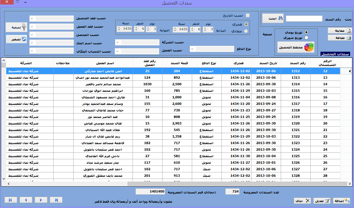The height and width of the screenshot is (208, 354).
Task: Select monthly distribution option (توزيع شهري)
Action: click(x=306, y=38)
